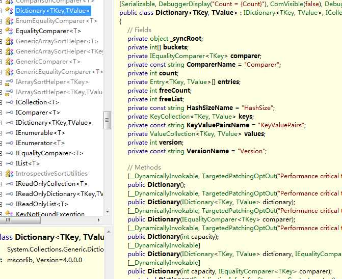Click the class icon beside EqualityComparer<T>

click(9, 31)
